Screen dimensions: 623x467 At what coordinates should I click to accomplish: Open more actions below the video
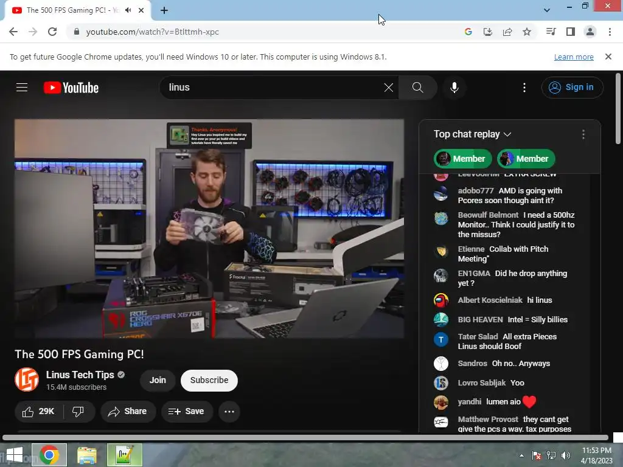[x=229, y=412]
